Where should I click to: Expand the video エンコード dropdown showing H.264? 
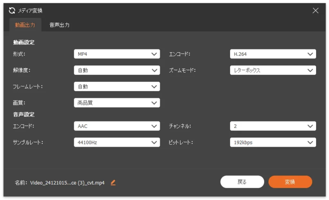(273, 54)
